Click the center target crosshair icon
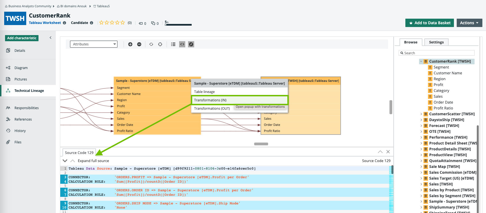This screenshot has height=213, width=486. click(x=160, y=44)
